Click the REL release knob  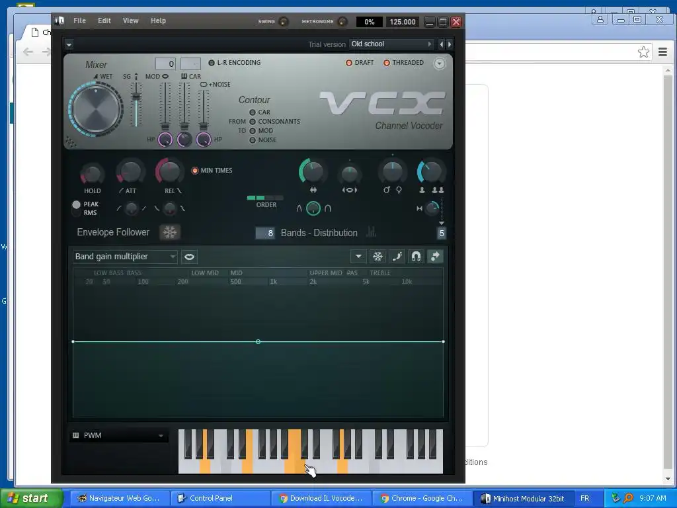point(169,171)
